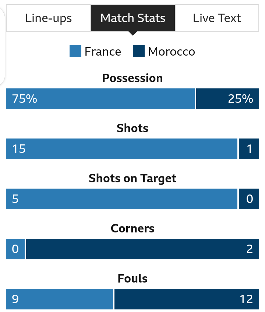Click the France legend color swatch

click(x=75, y=51)
